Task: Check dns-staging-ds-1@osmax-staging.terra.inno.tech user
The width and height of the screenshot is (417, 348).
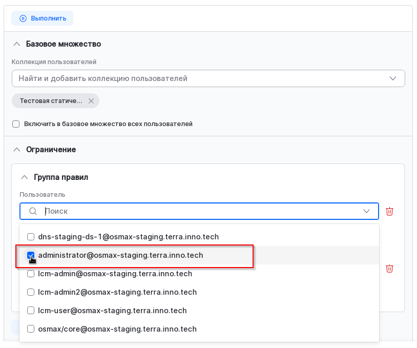Action: [x=31, y=237]
